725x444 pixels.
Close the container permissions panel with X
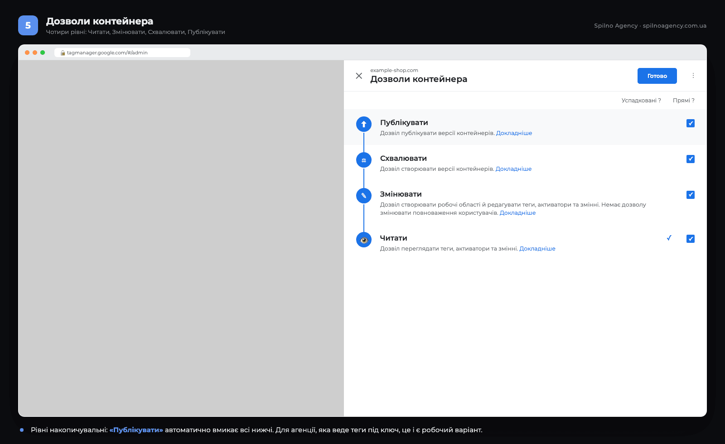click(x=359, y=76)
